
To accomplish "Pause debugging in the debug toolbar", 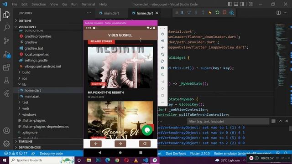I will pyautogui.click(x=182, y=12).
